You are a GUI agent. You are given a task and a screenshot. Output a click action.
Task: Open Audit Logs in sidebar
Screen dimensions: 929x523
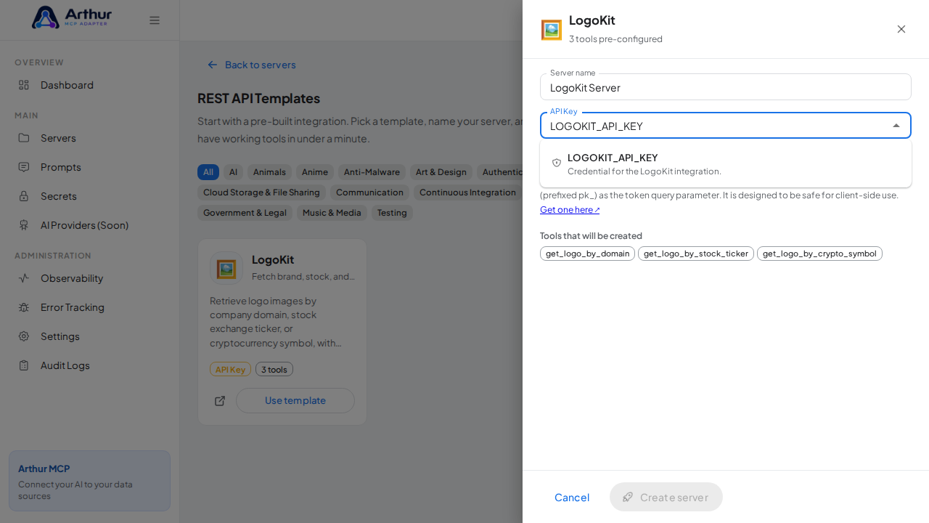(x=89, y=365)
